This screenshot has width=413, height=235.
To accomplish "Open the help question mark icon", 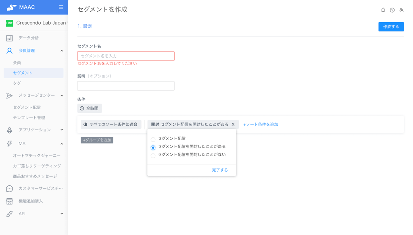I will click(x=392, y=10).
